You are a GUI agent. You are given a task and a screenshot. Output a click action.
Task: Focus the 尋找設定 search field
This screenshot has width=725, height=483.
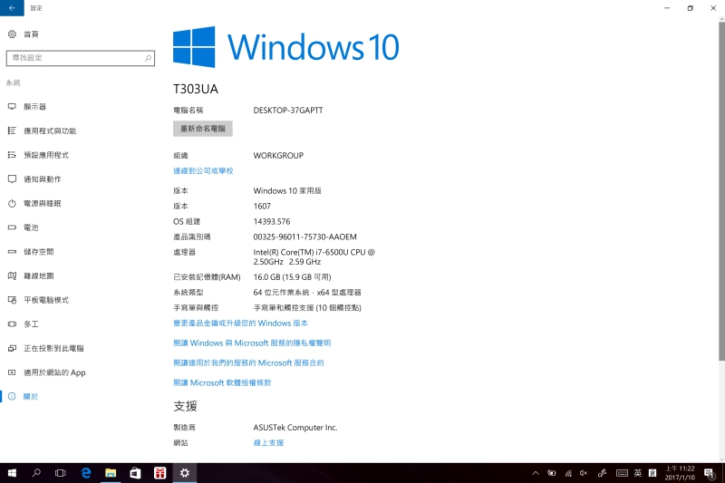coord(81,58)
